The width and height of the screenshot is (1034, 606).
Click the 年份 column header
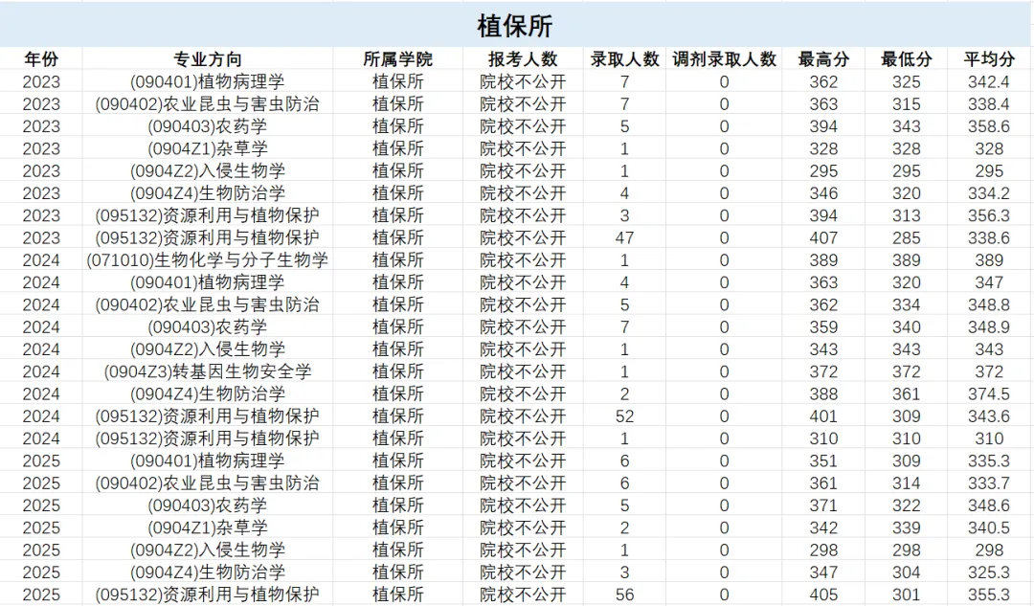point(41,59)
